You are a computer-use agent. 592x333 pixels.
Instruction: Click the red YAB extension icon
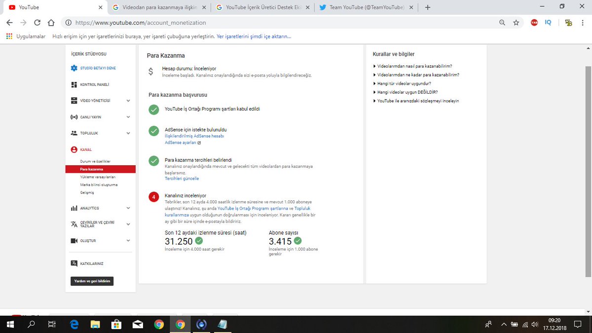[x=534, y=22]
